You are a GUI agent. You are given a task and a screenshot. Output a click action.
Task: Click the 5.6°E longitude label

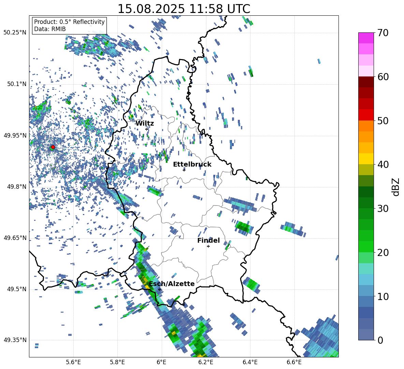pyautogui.click(x=73, y=362)
